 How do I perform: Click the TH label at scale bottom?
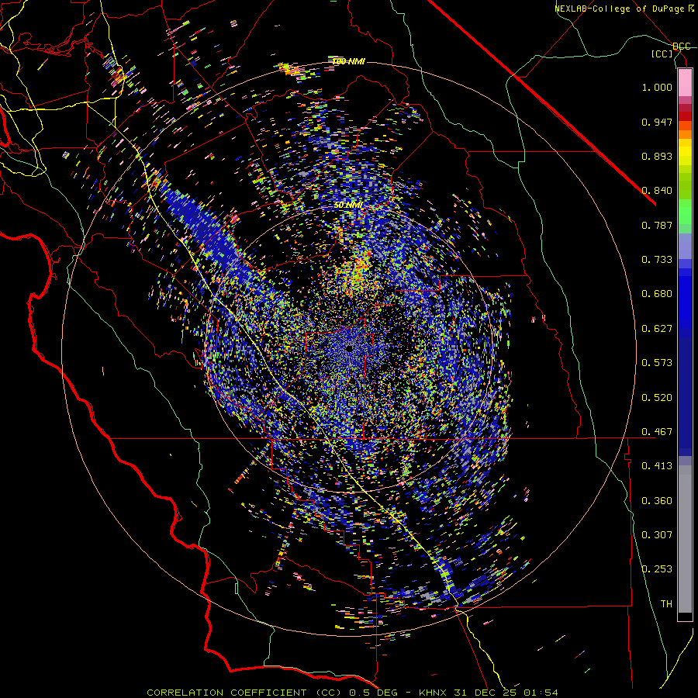pyautogui.click(x=666, y=604)
